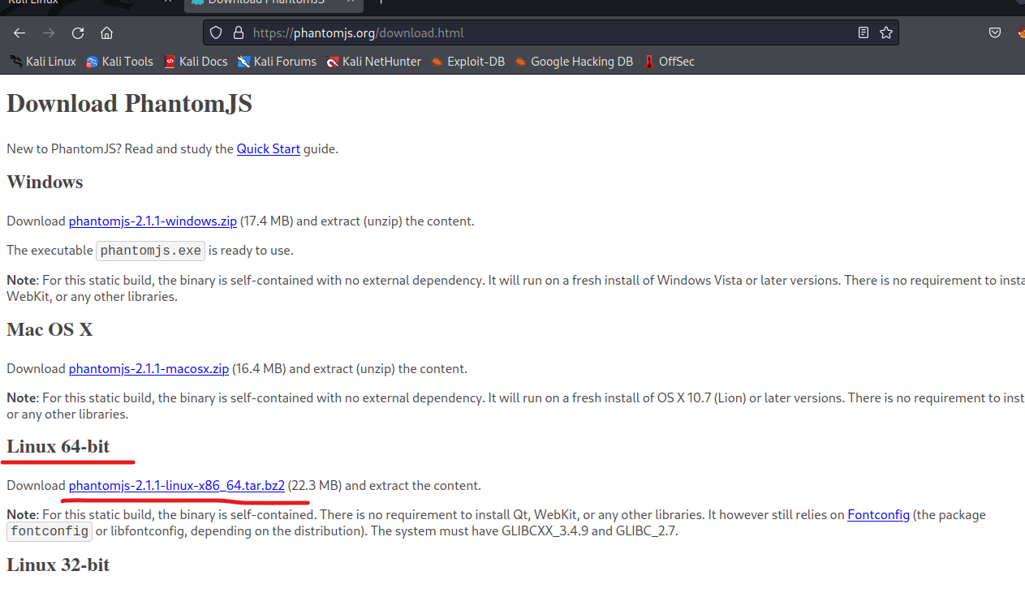Open Kali Docs bookmark
This screenshot has height=597, width=1025.
(196, 62)
